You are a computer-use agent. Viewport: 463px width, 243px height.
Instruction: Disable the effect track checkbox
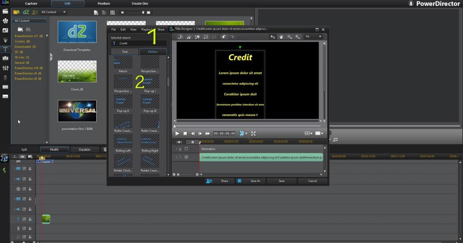(x=24, y=189)
